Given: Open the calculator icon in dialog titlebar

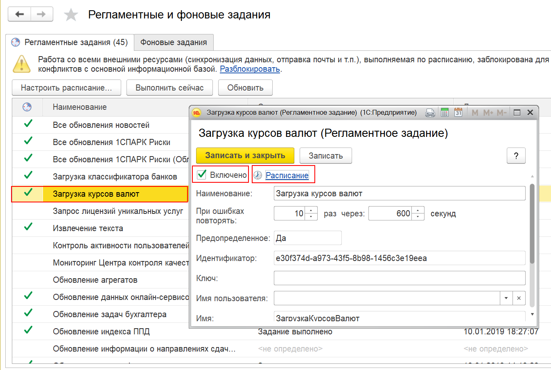Looking at the screenshot, I should [445, 113].
